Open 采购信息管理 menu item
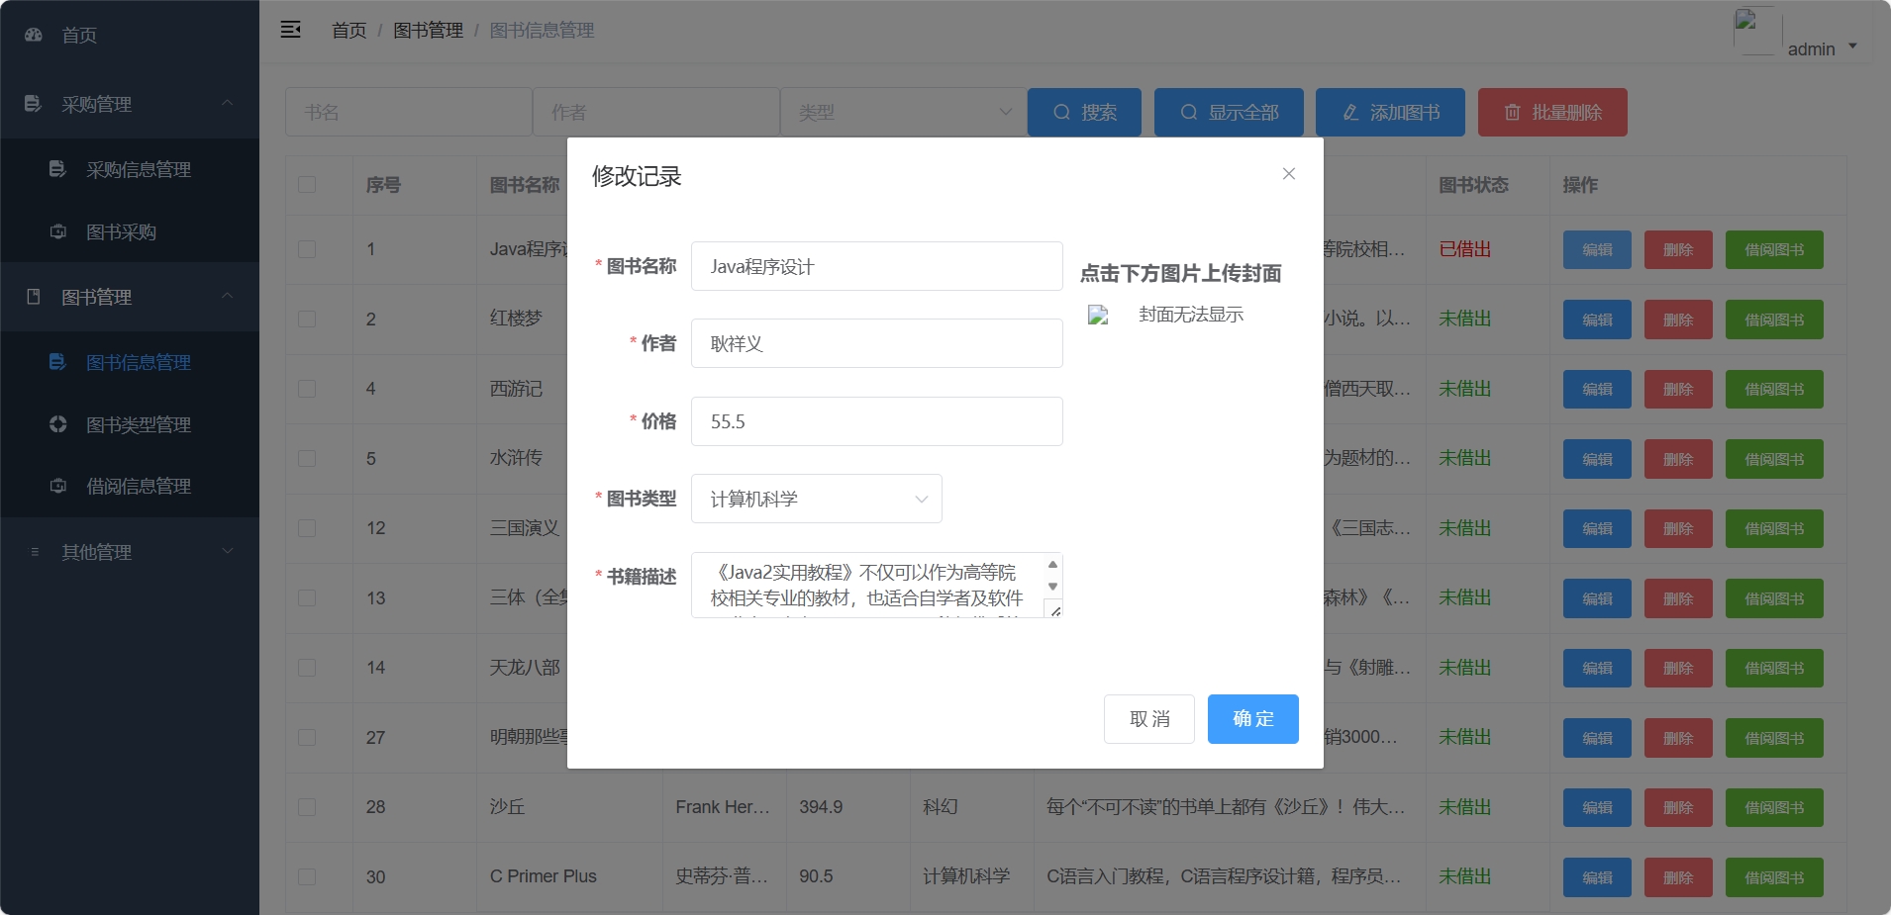The width and height of the screenshot is (1891, 915). pos(130,169)
